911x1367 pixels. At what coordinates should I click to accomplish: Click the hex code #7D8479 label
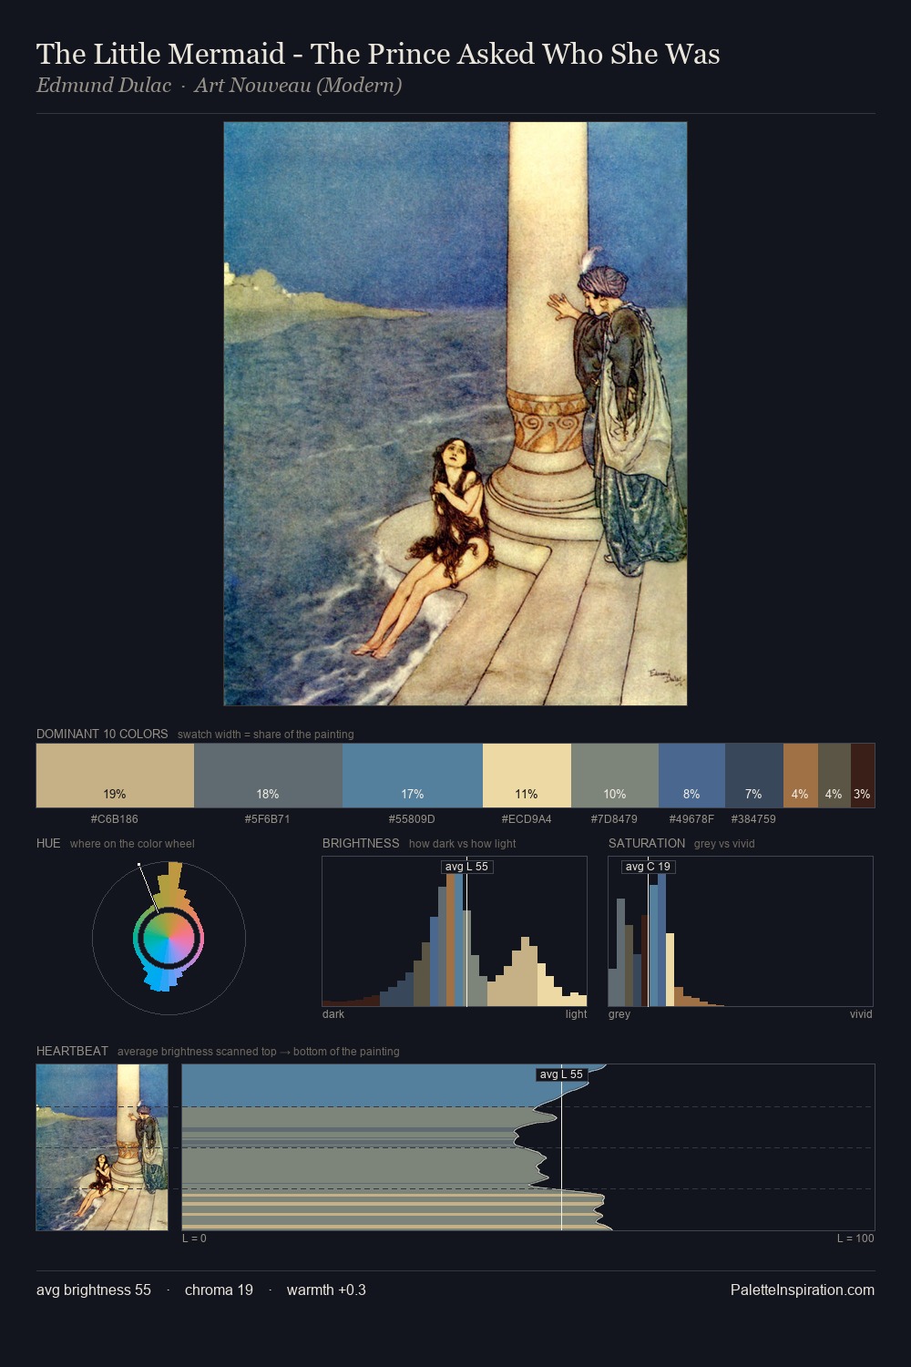(x=615, y=819)
